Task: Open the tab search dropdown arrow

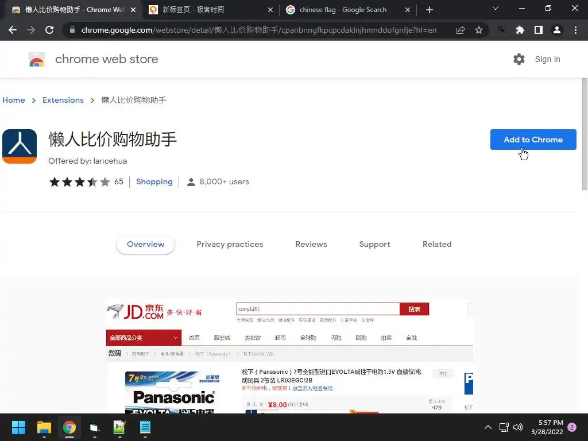Action: [496, 8]
